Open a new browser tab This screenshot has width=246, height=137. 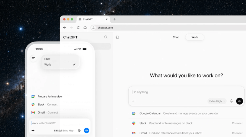point(115,19)
